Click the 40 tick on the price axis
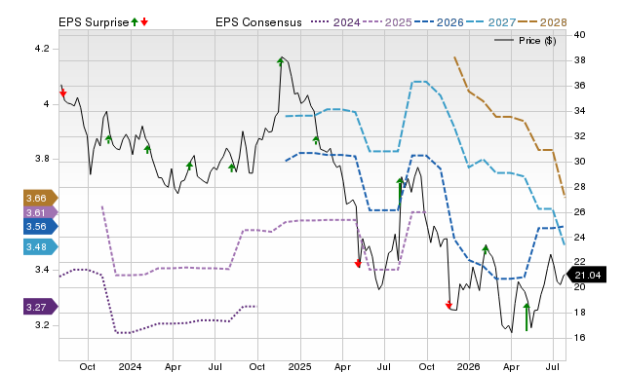Viewport: 624px width, 372px height. pyautogui.click(x=579, y=35)
